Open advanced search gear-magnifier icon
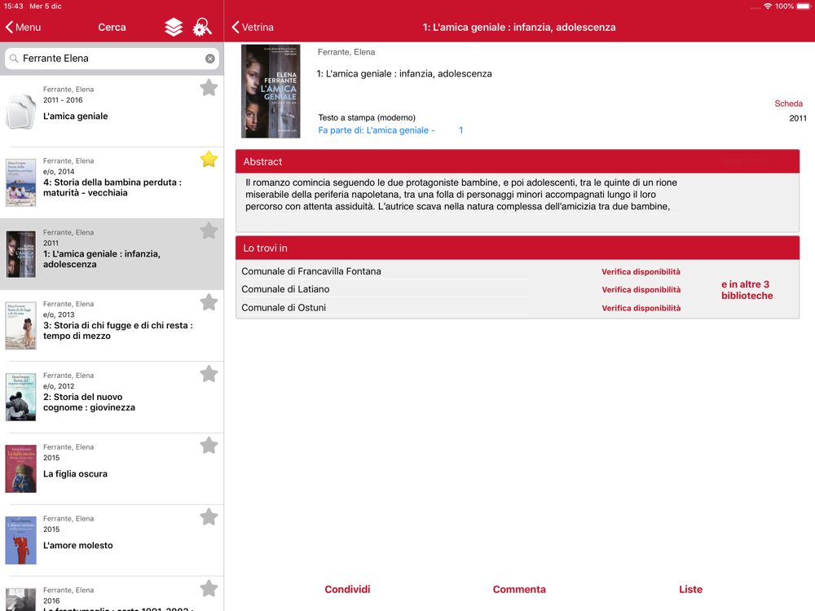Viewport: 815px width, 611px height. click(202, 27)
